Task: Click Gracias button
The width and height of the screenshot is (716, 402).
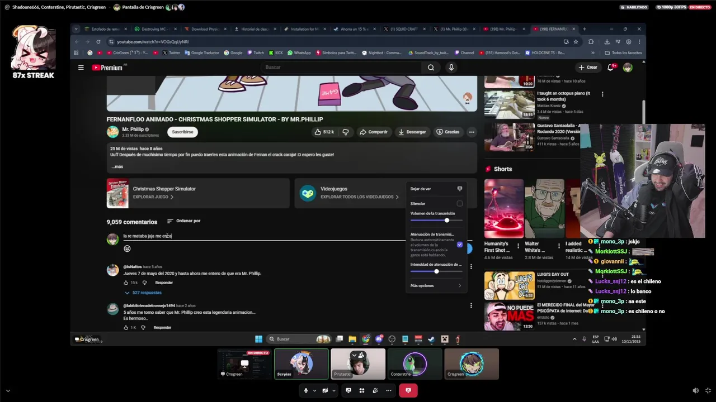Action: pyautogui.click(x=447, y=132)
